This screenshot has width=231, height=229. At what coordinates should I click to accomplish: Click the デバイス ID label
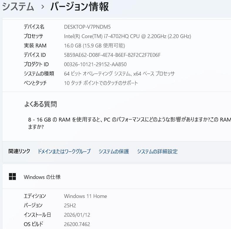[35, 55]
